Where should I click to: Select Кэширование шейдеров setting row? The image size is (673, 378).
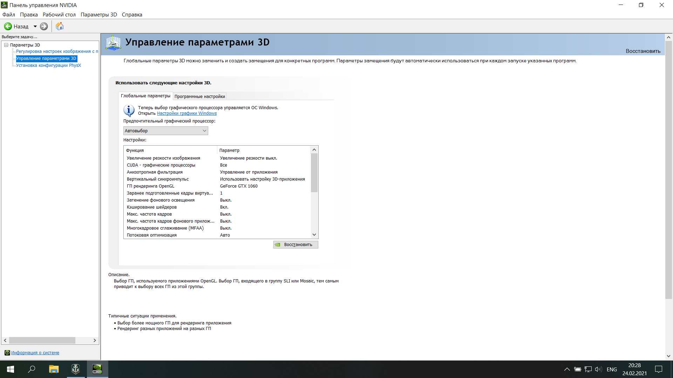pyautogui.click(x=217, y=207)
